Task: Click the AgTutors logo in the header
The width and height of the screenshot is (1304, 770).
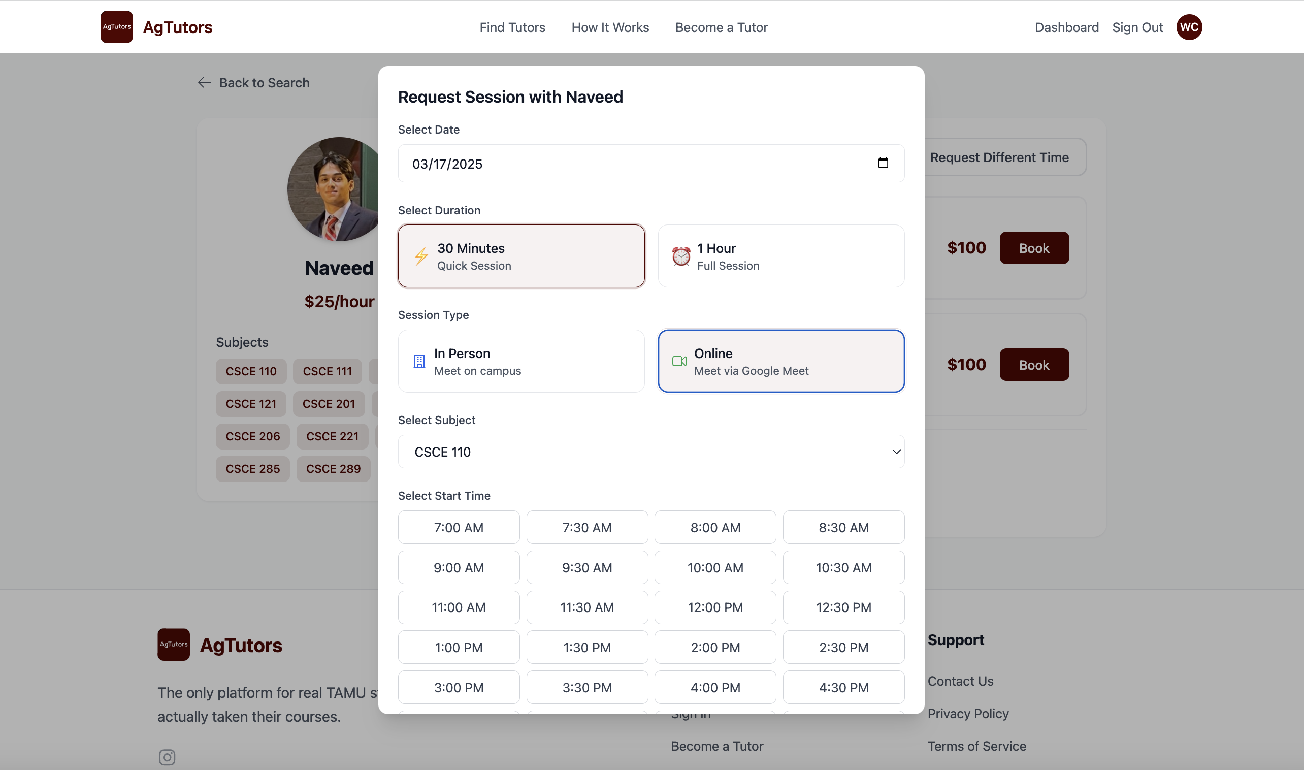Action: tap(117, 27)
